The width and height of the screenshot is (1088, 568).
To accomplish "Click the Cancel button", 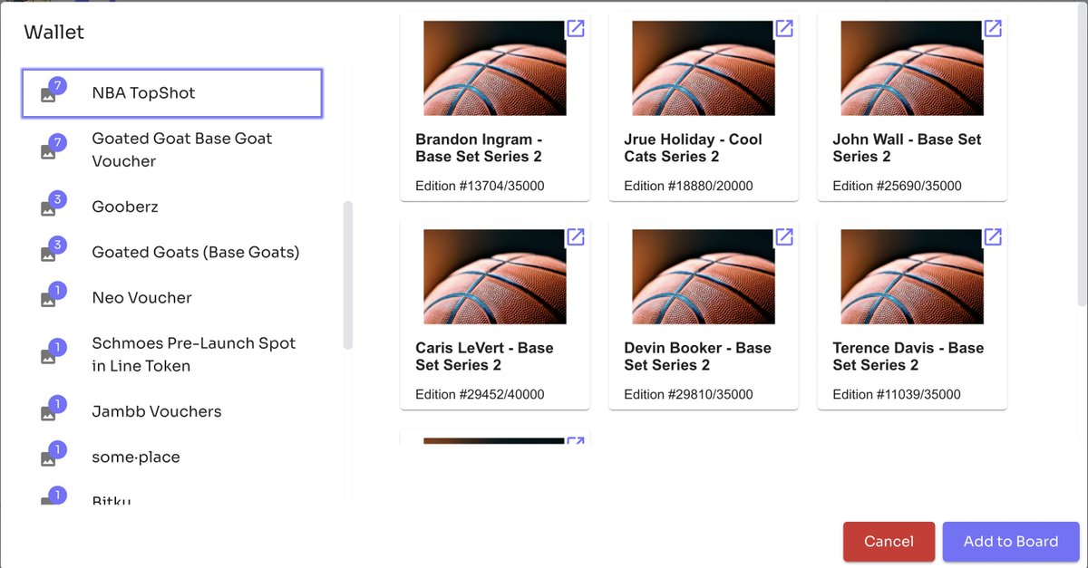I will 889,542.
